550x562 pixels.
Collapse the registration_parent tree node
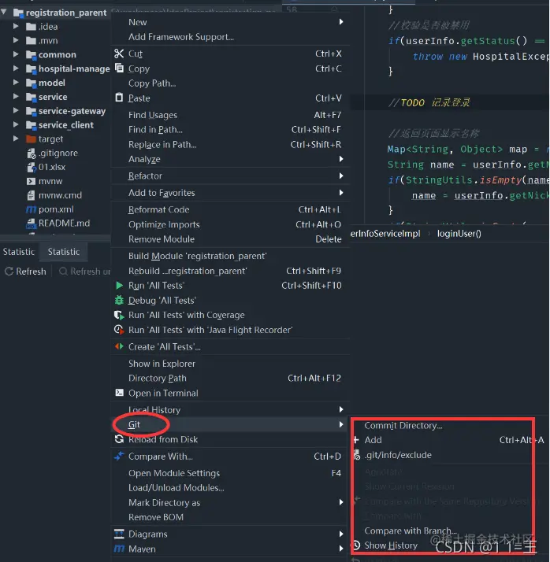coord(4,12)
